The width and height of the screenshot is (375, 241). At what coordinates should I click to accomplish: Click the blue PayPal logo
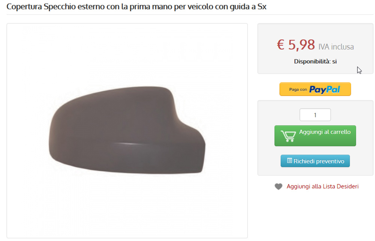(x=324, y=89)
